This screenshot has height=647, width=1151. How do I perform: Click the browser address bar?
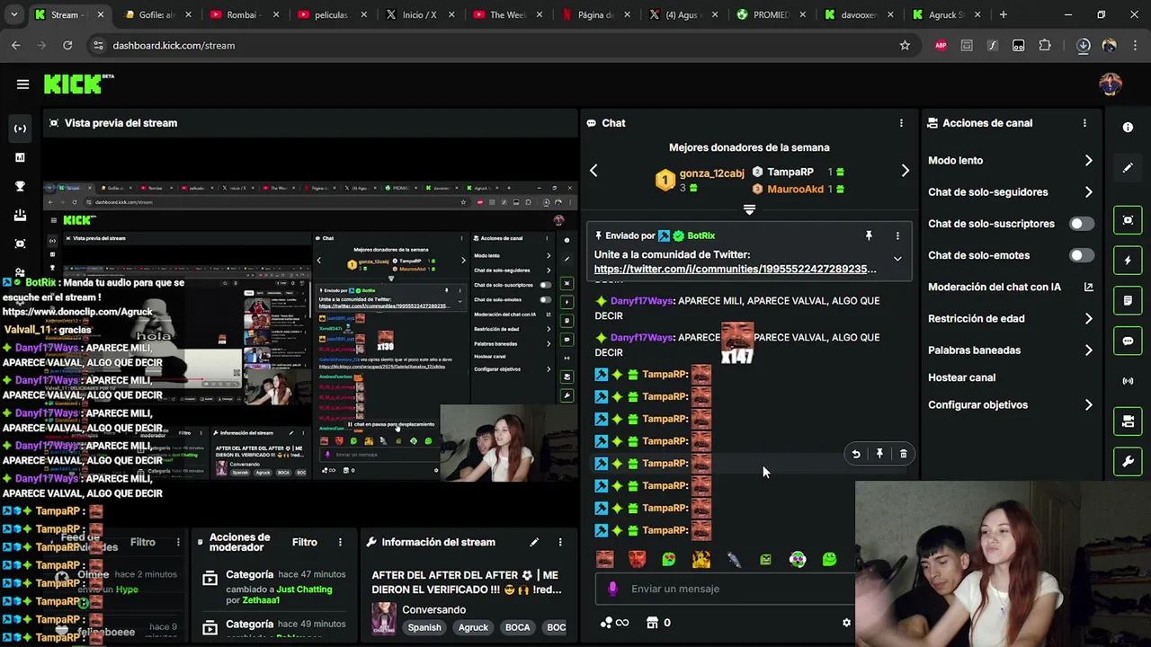coord(504,45)
